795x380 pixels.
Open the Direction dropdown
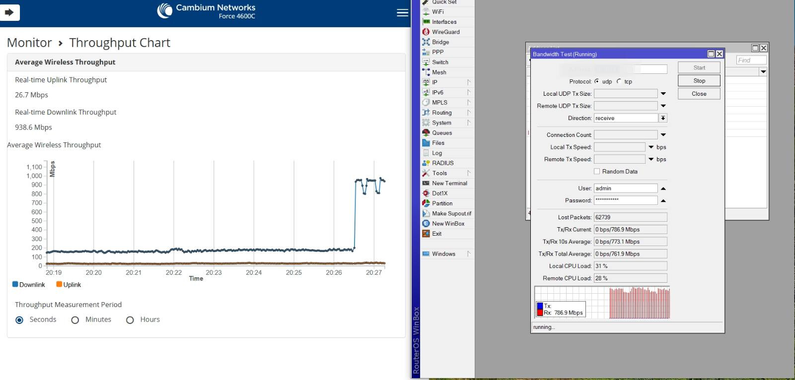pyautogui.click(x=663, y=118)
